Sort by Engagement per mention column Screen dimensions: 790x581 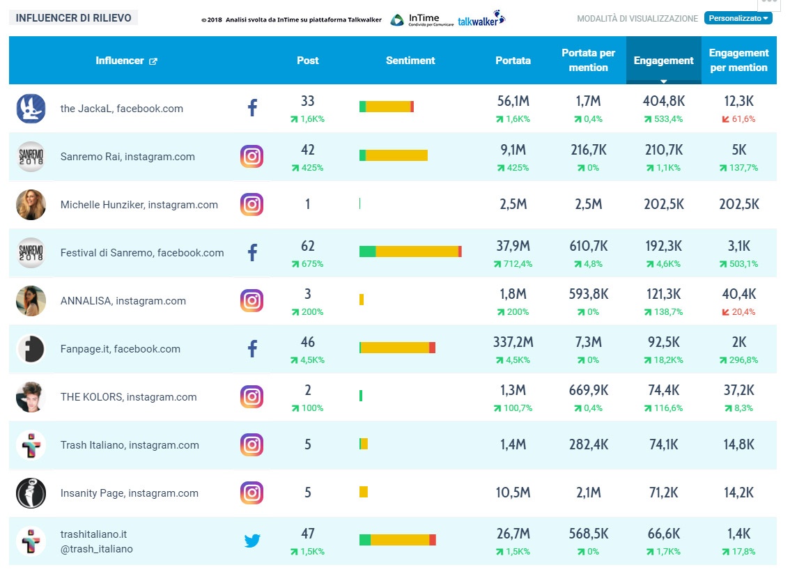point(738,60)
